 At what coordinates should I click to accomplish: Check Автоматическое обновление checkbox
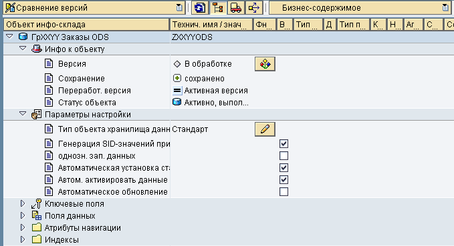click(283, 191)
